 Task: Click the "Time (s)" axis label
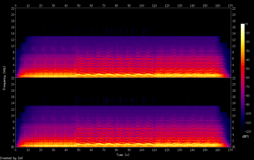click(123, 155)
